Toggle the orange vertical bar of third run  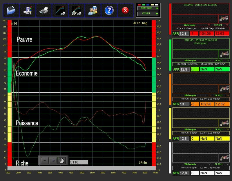[170, 89]
